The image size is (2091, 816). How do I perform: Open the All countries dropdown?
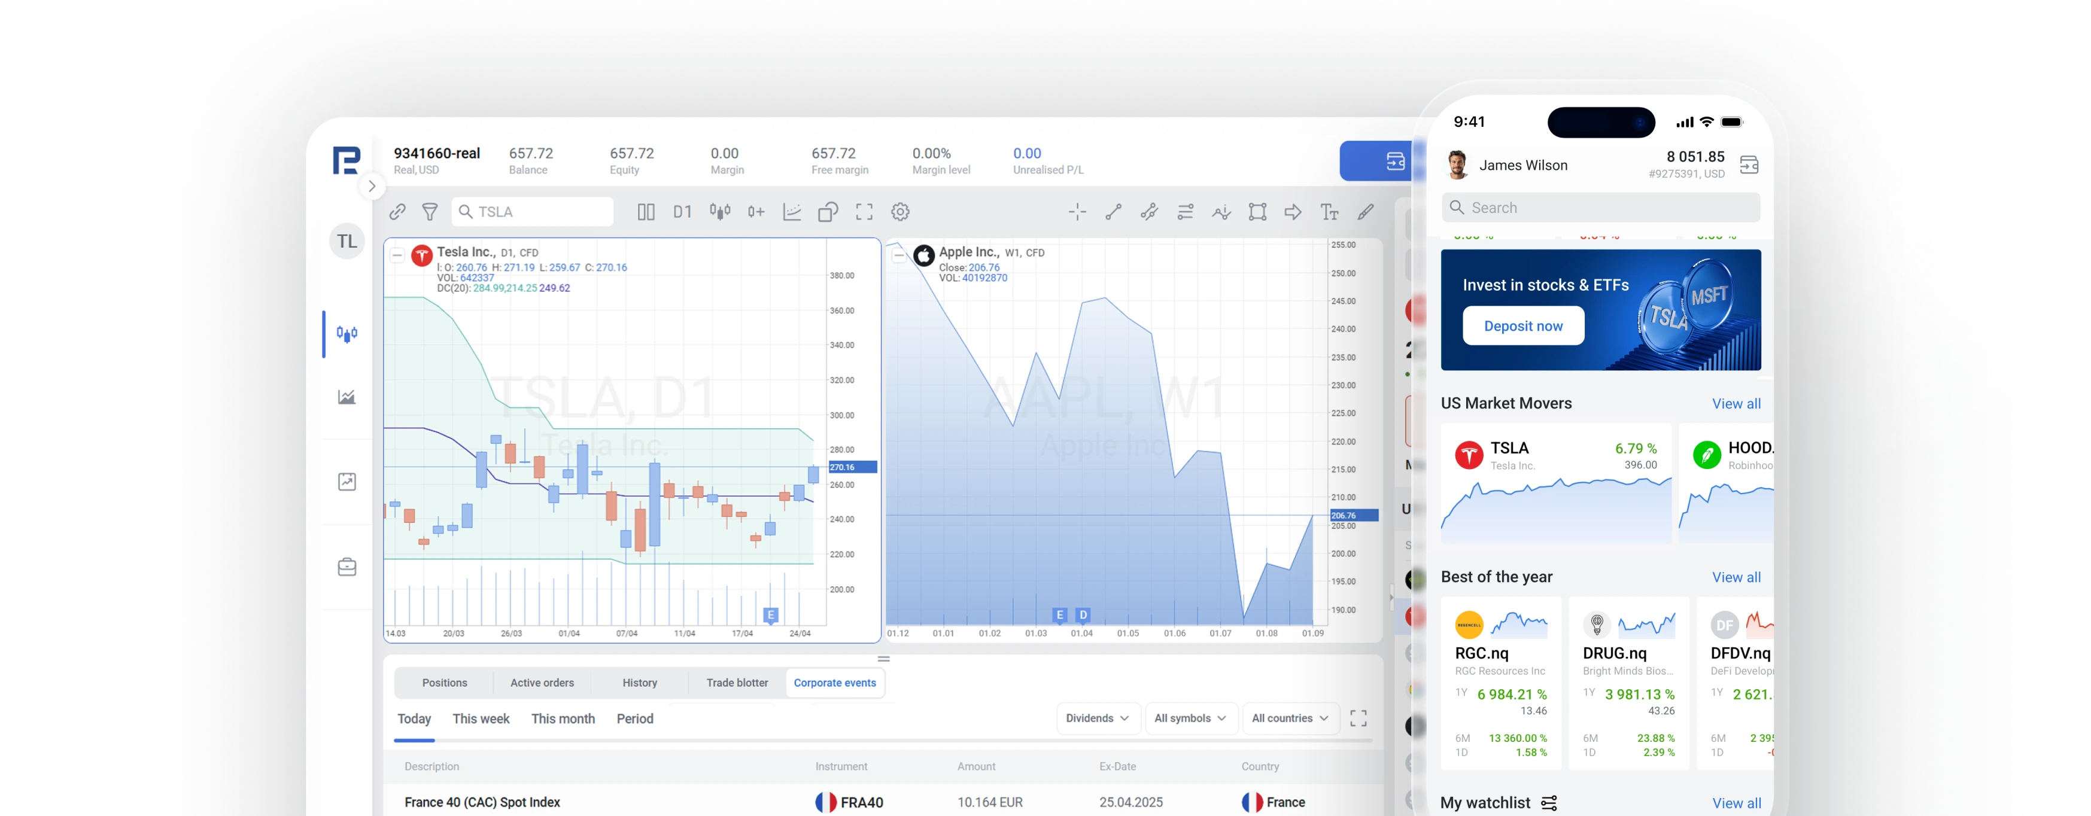1290,718
